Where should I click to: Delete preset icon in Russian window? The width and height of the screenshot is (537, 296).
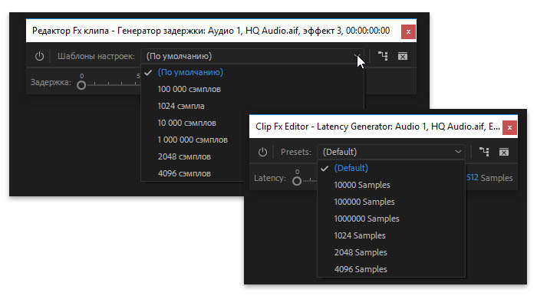coord(403,56)
